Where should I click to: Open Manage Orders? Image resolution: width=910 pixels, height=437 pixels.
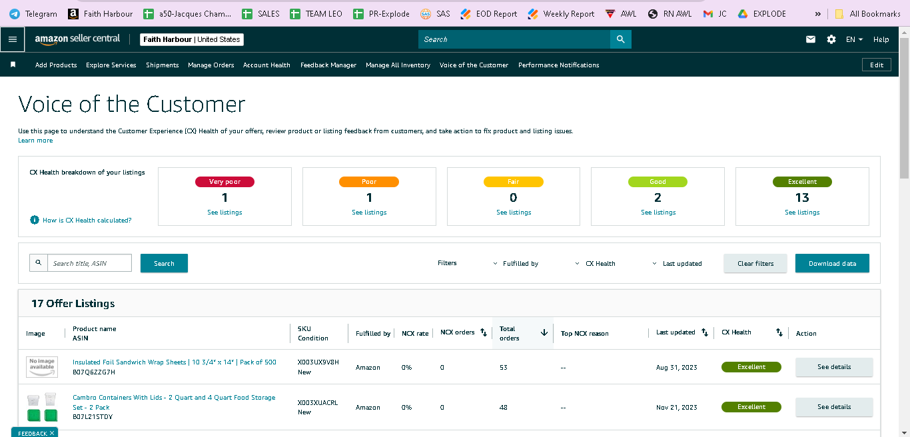[211, 65]
